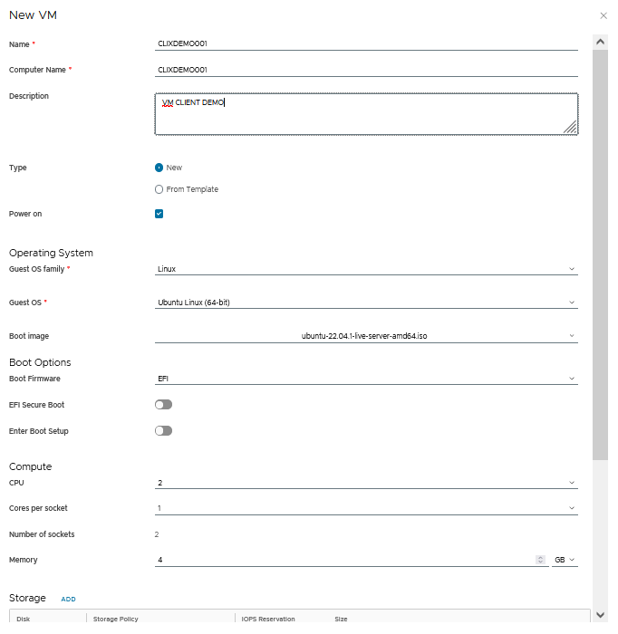This screenshot has height=634, width=618.
Task: Close the New VM dialog
Action: (x=604, y=16)
